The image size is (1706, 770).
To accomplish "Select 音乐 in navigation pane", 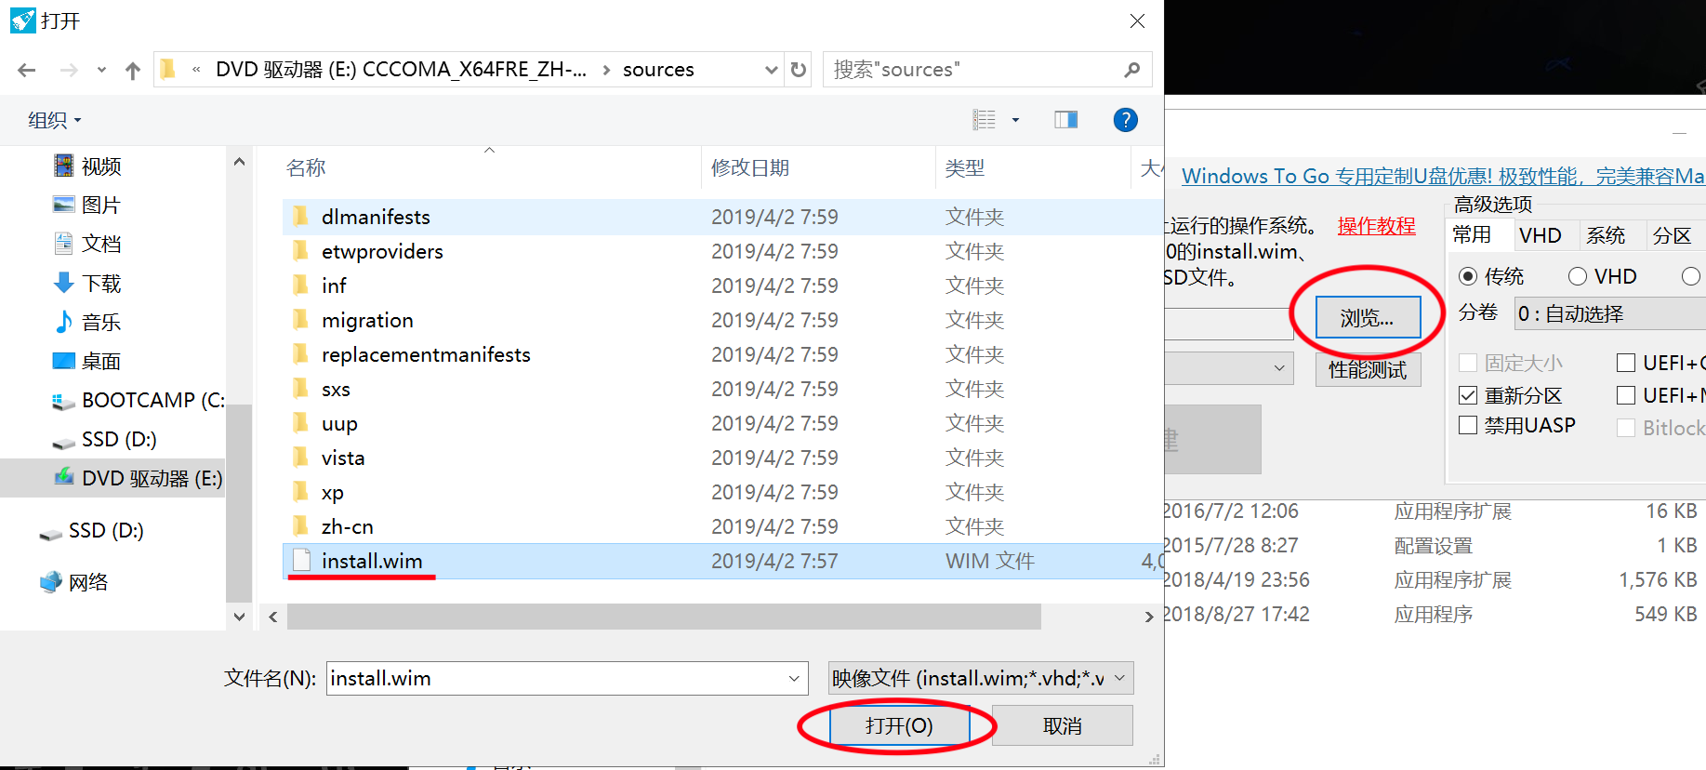I will tap(101, 323).
